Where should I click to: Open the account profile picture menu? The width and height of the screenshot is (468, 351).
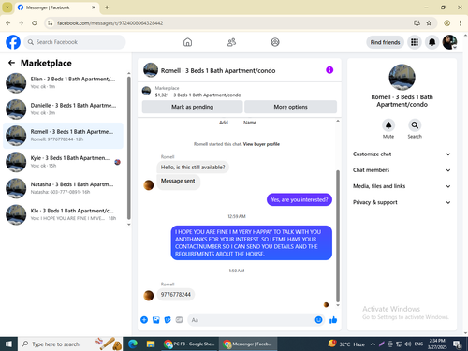pyautogui.click(x=449, y=42)
